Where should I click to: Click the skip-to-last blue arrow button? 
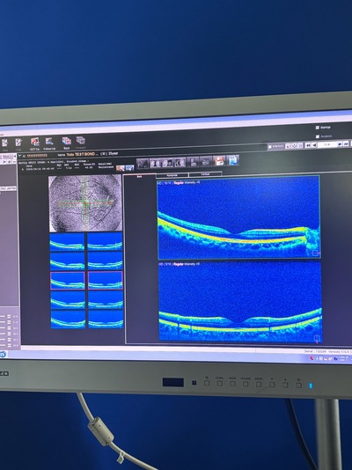(x=346, y=143)
